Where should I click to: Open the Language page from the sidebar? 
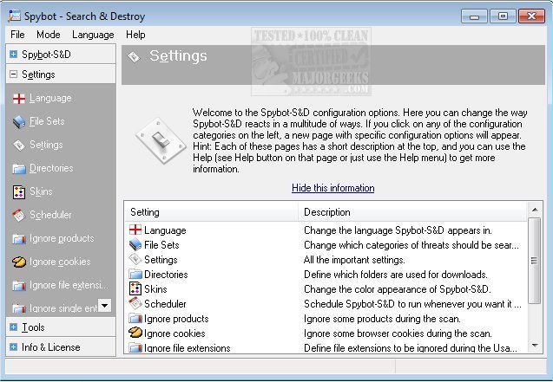[x=50, y=98]
